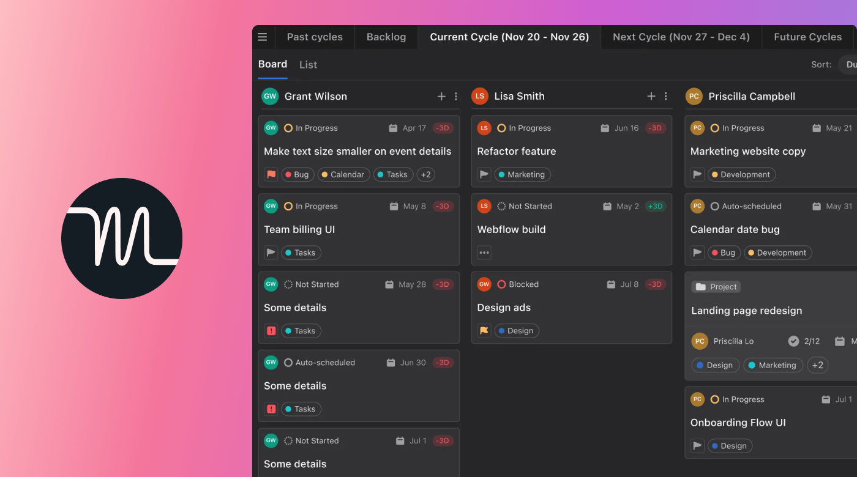Viewport: 857px width, 477px height.
Task: Click red alert priority icon on Jun 30 card
Action: (x=271, y=409)
